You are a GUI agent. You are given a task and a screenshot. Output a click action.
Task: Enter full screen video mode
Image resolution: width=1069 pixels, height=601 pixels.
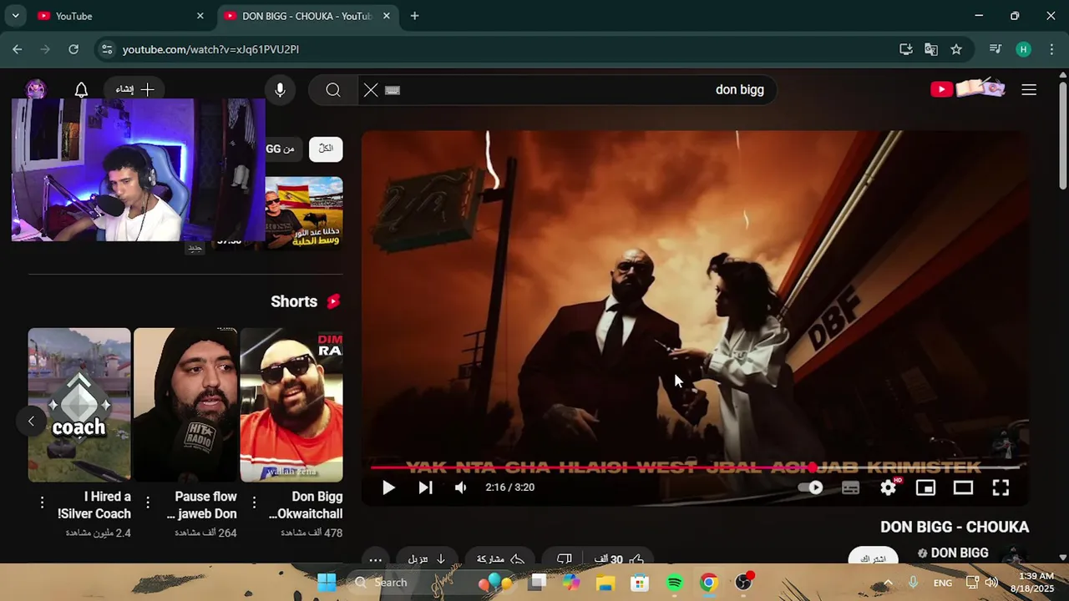1001,488
